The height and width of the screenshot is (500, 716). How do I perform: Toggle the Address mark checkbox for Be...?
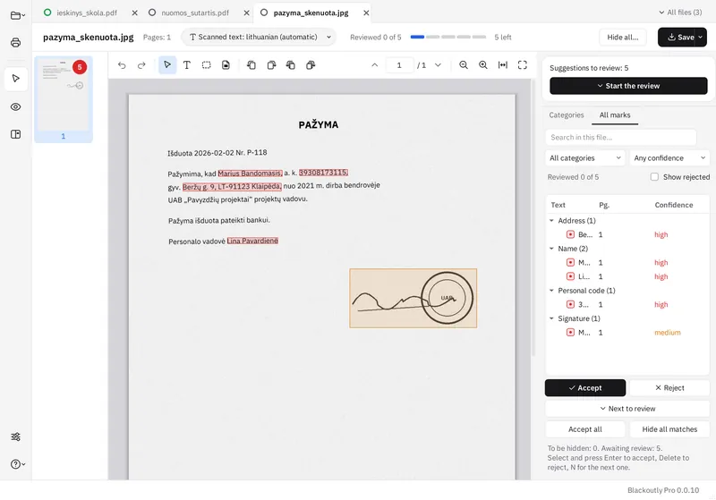pos(570,234)
